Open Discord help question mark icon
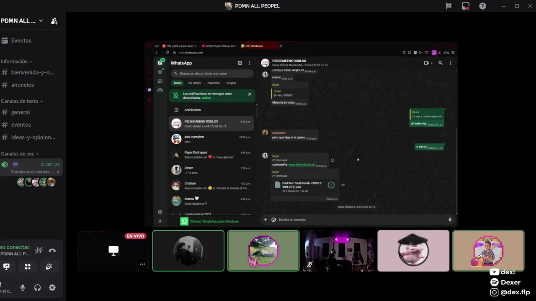This screenshot has width=536, height=301. pos(482,6)
